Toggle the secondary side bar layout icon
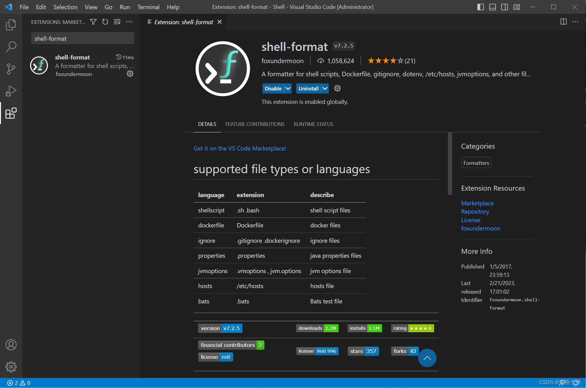Viewport: 586px width, 388px height. (x=504, y=7)
